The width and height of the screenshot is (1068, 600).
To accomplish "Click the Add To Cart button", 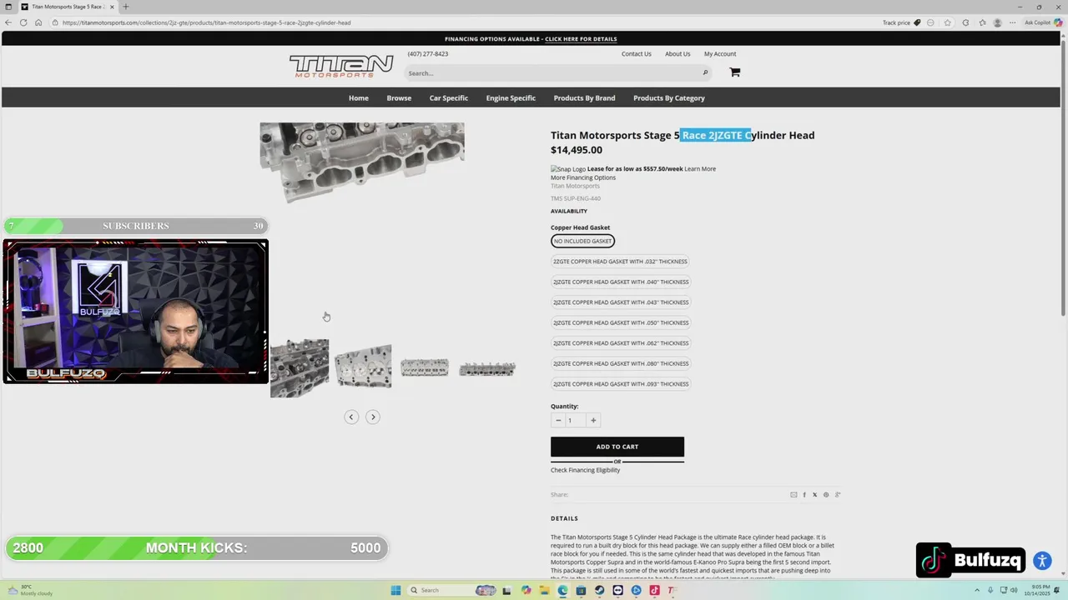I will pos(617,447).
